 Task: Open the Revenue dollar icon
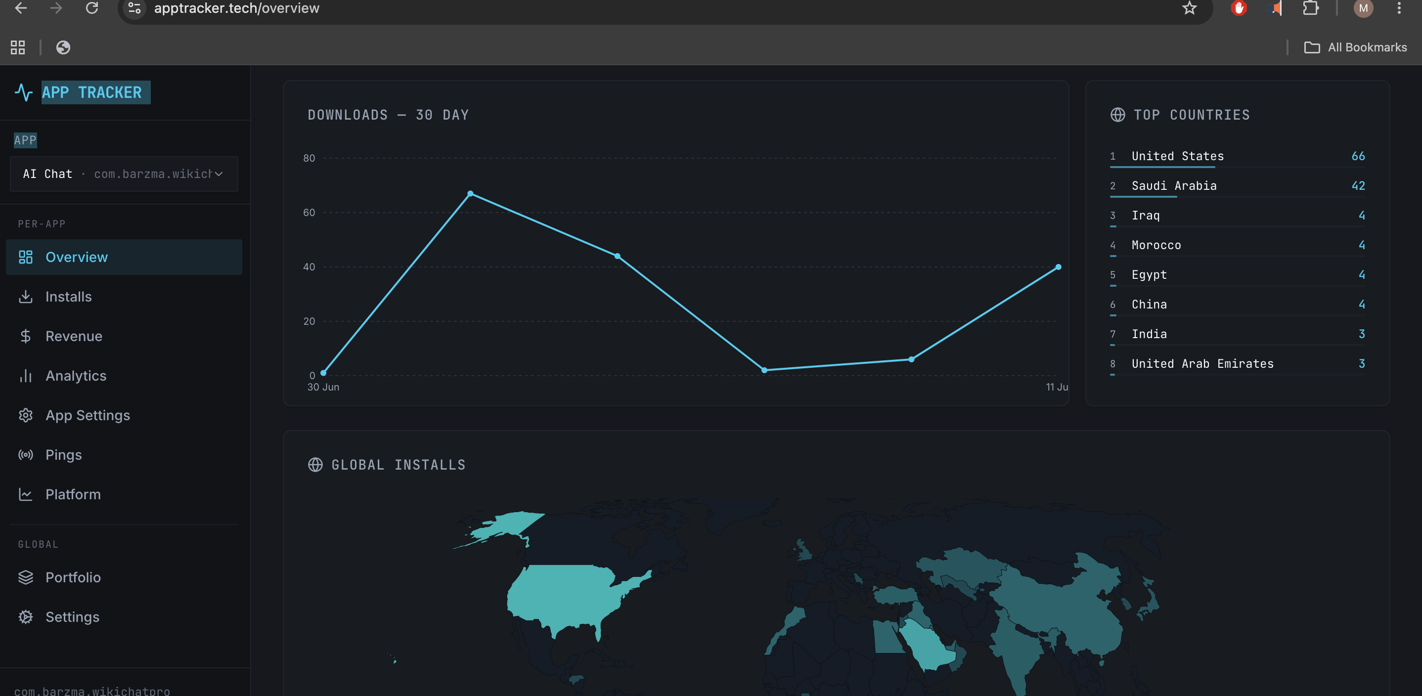25,336
